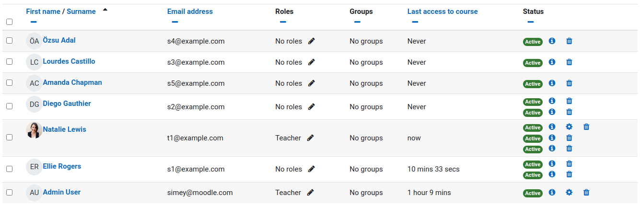640x207 pixels.
Task: Delete Admin User enrolment trash icon
Action: click(x=586, y=193)
